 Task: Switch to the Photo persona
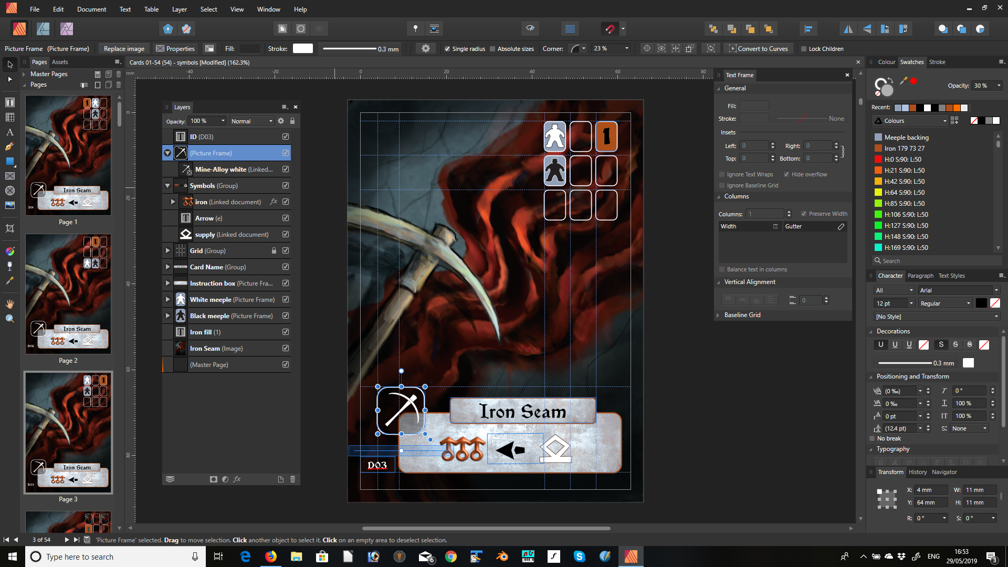point(67,29)
